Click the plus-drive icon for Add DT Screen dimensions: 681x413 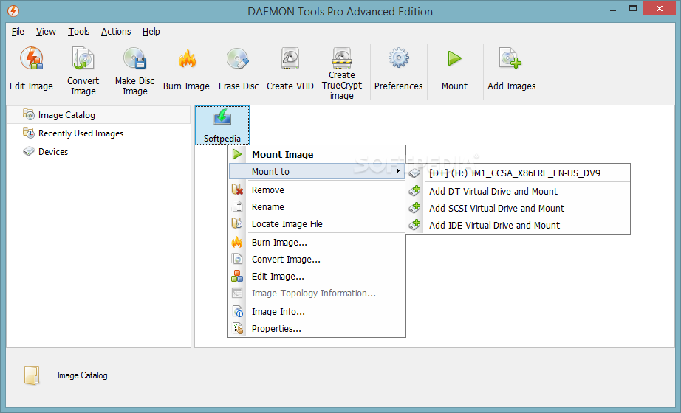click(x=415, y=191)
